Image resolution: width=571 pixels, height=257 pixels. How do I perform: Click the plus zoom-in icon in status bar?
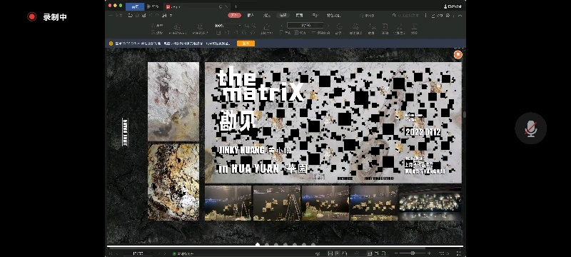tap(430, 253)
